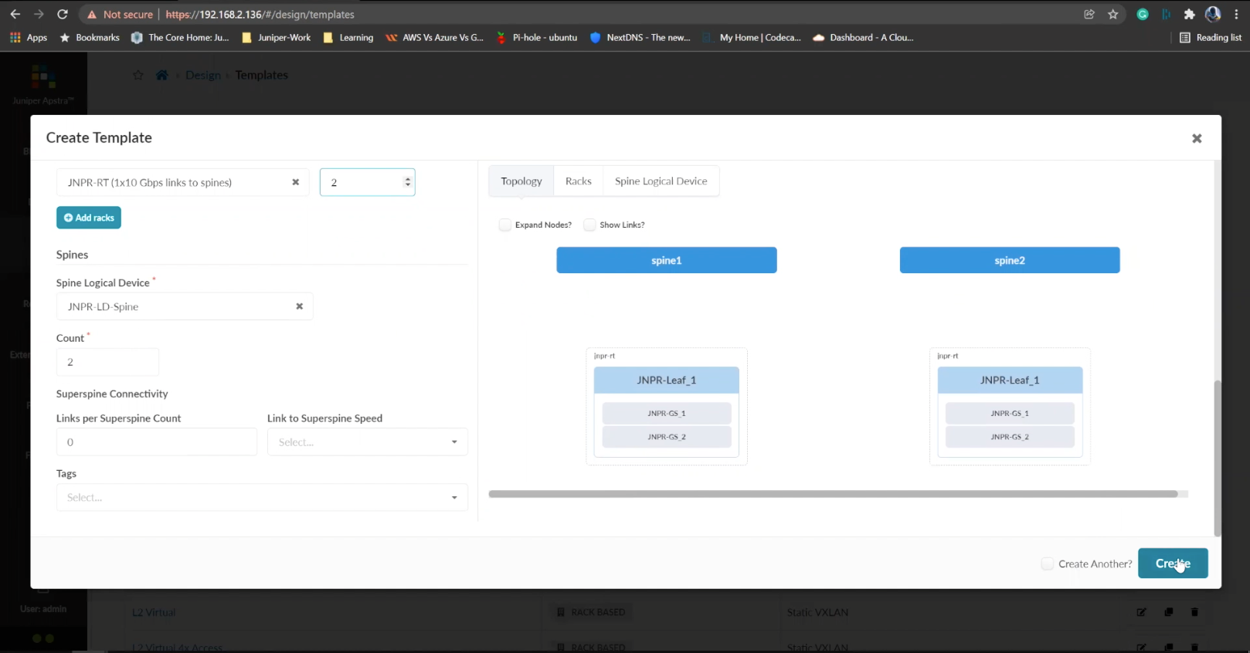Viewport: 1250px width, 653px height.
Task: Open the Bookmarks folder
Action: pos(90,37)
